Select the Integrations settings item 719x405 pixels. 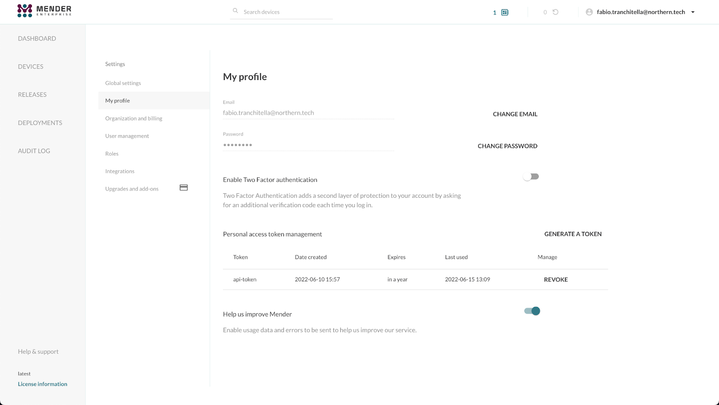120,171
